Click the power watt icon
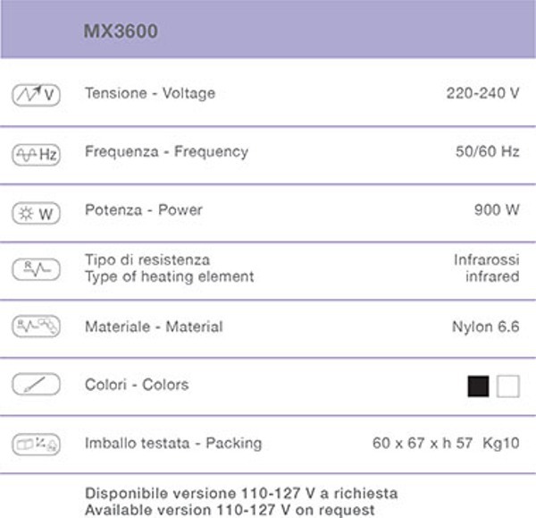The height and width of the screenshot is (518, 536). click(x=36, y=213)
